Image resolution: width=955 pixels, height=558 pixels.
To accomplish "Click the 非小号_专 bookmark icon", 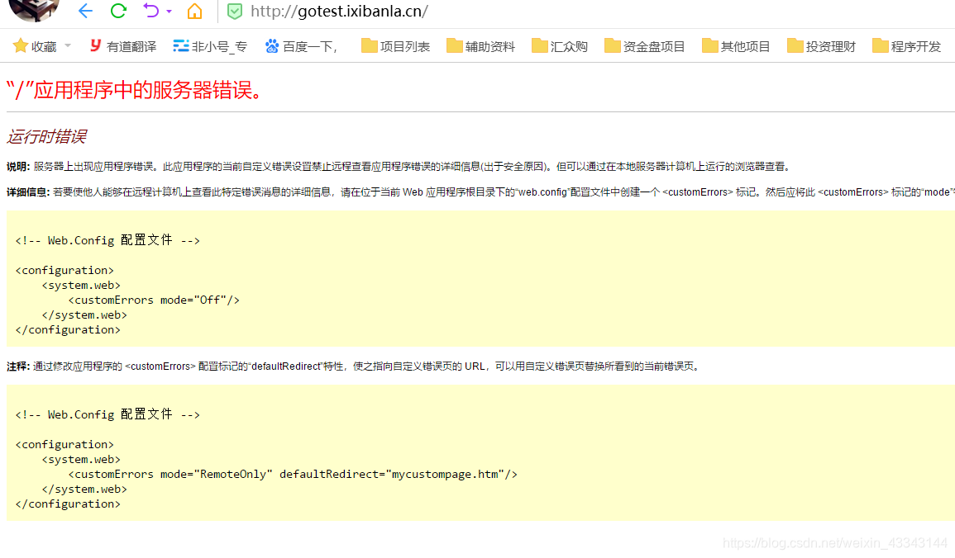I will [x=181, y=46].
